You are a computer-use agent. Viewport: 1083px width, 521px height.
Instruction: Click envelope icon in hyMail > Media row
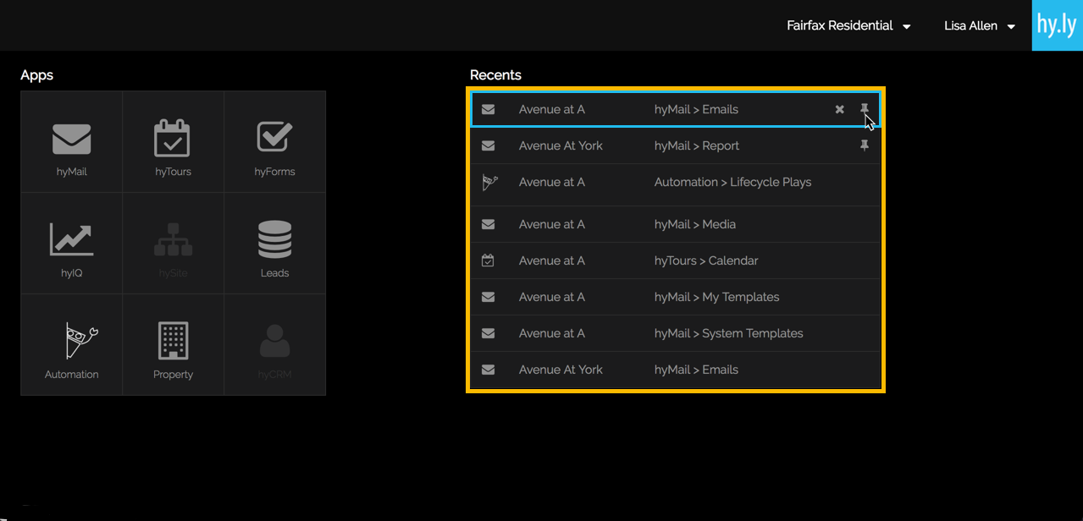488,224
